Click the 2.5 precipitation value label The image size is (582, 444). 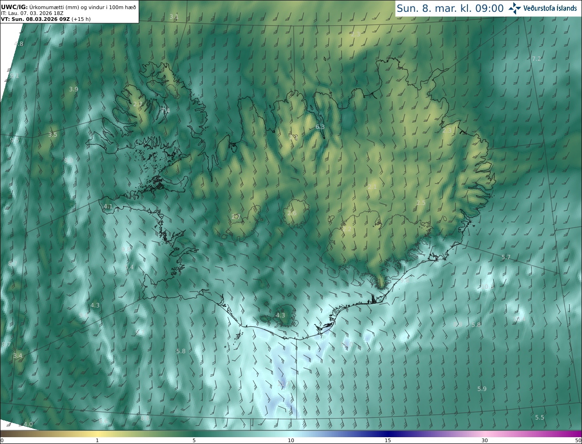pos(421,202)
